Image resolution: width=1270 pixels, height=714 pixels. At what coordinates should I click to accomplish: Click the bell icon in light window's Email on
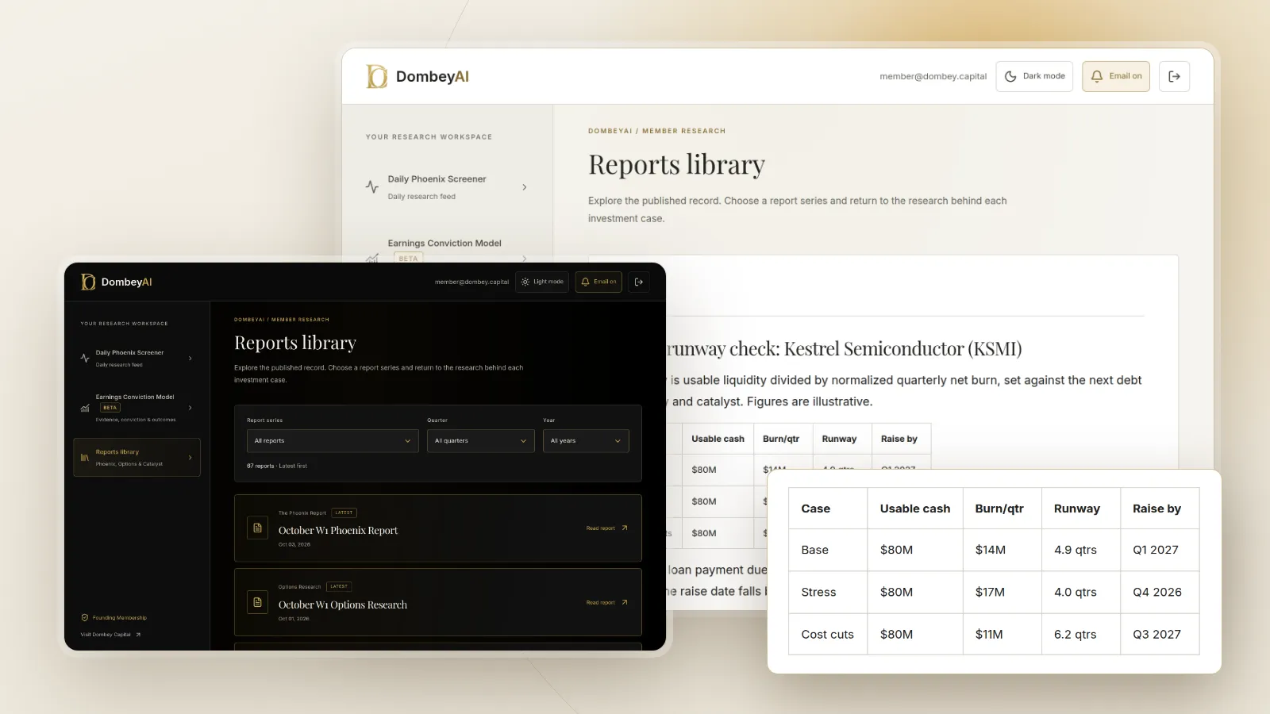tap(1097, 76)
